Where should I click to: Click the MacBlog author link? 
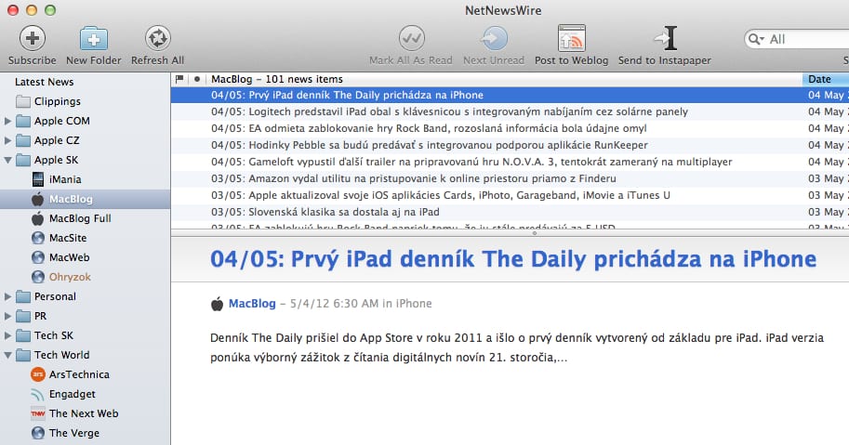(x=252, y=303)
